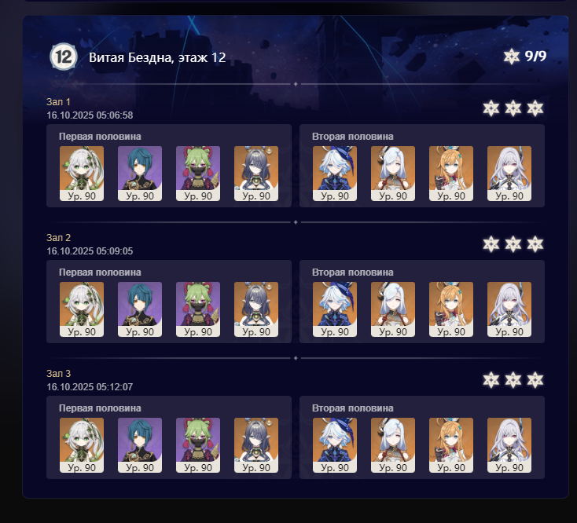Click the Витая Бездна, этаж 12 title

(x=157, y=57)
